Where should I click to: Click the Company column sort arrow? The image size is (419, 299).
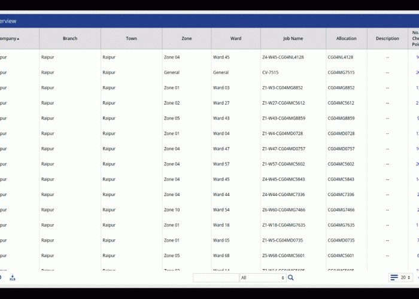[x=18, y=39]
